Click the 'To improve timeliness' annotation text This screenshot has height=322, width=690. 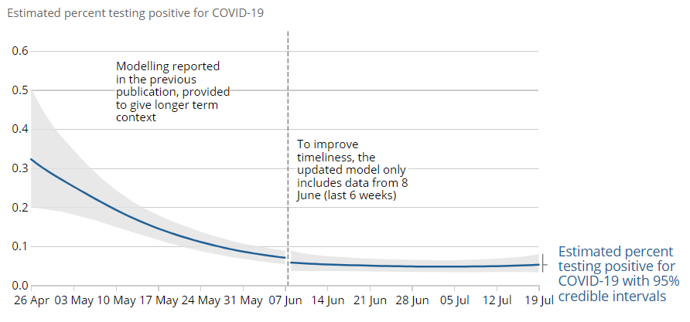351,170
